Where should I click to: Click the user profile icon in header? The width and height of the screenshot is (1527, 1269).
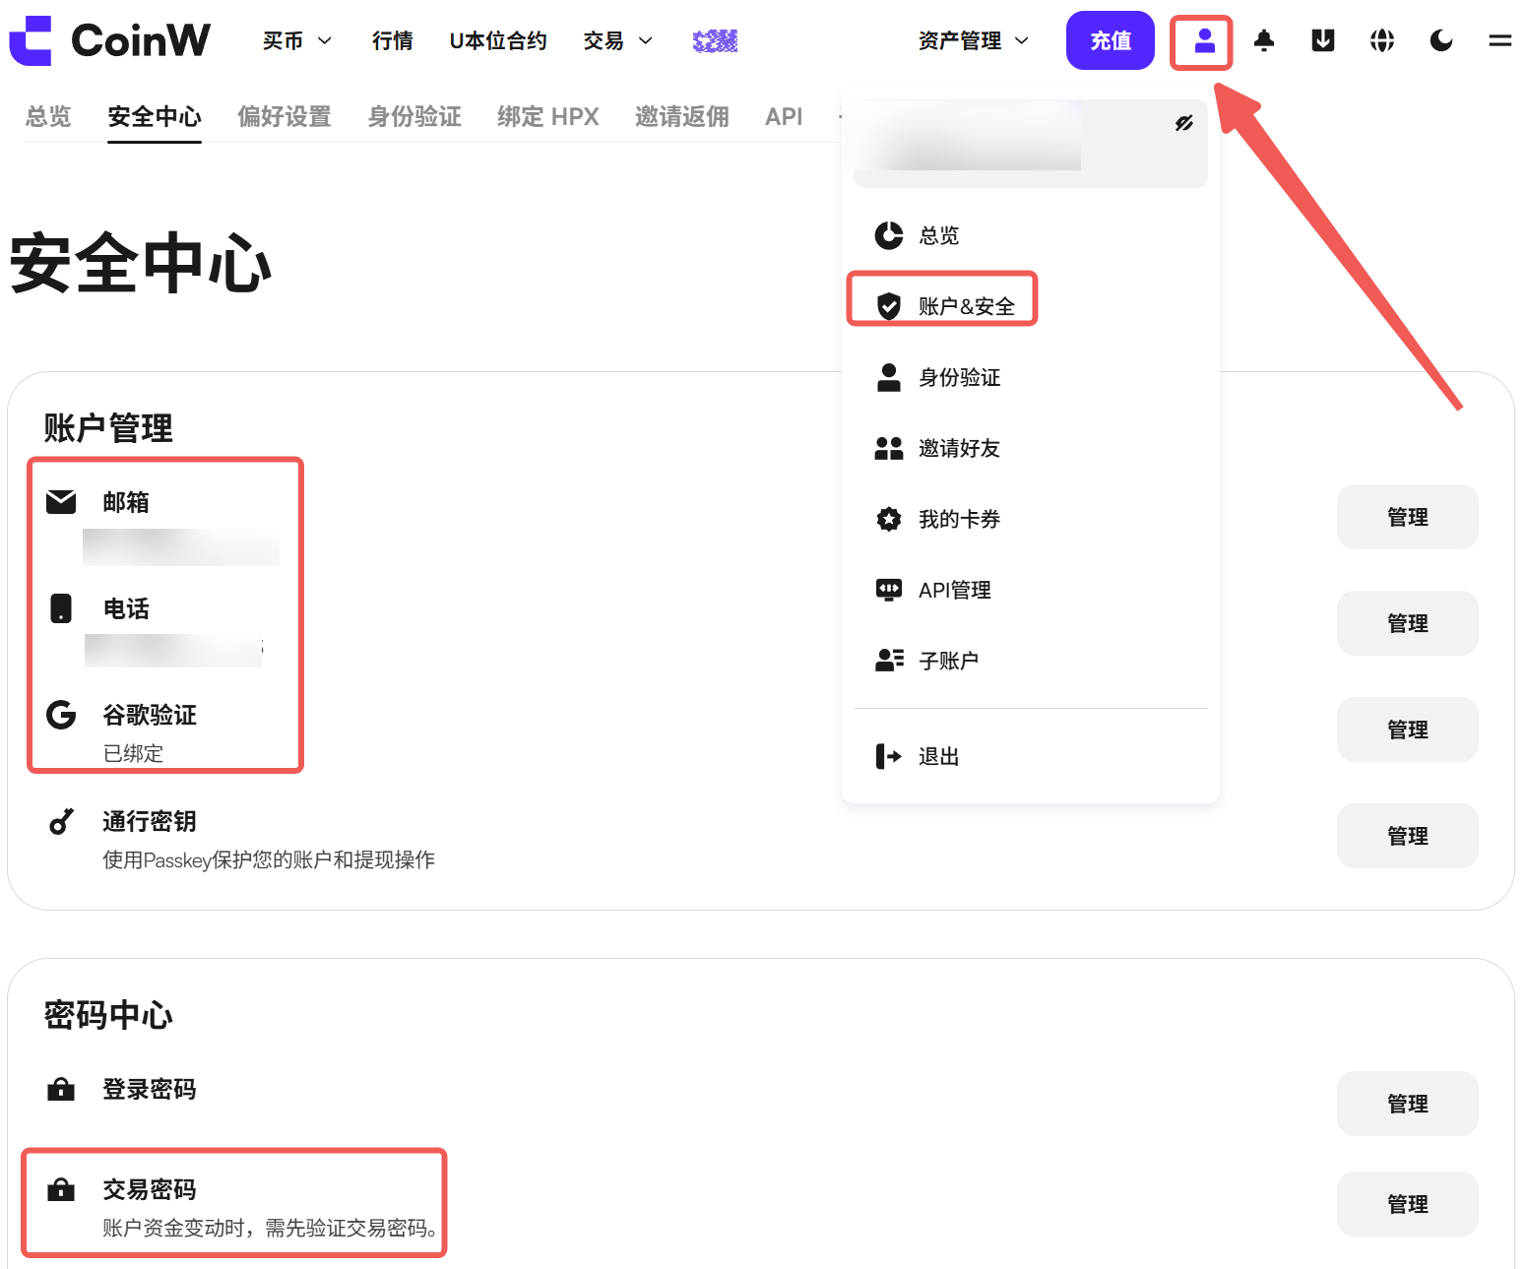tap(1203, 41)
